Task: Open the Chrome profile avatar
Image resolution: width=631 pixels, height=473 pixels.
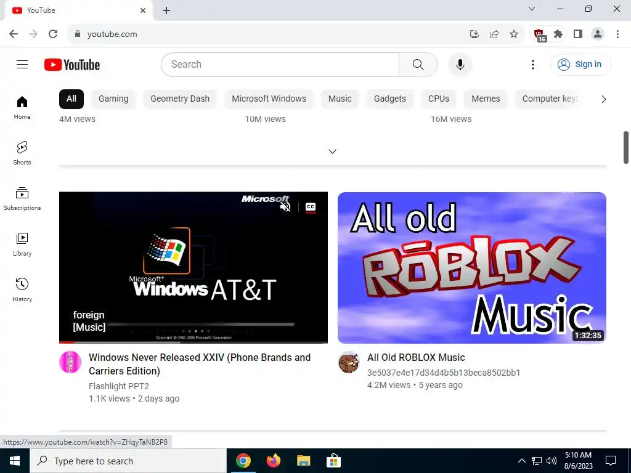Action: click(598, 34)
